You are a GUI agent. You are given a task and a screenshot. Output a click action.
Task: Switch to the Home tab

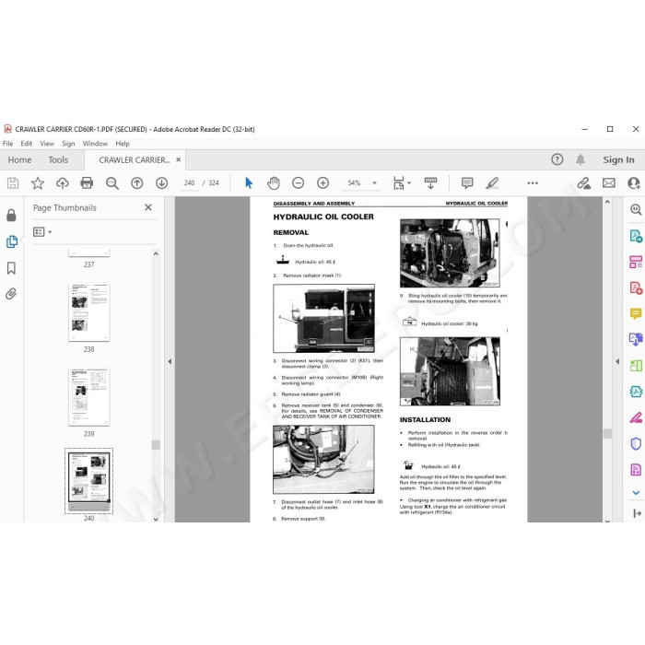point(19,159)
